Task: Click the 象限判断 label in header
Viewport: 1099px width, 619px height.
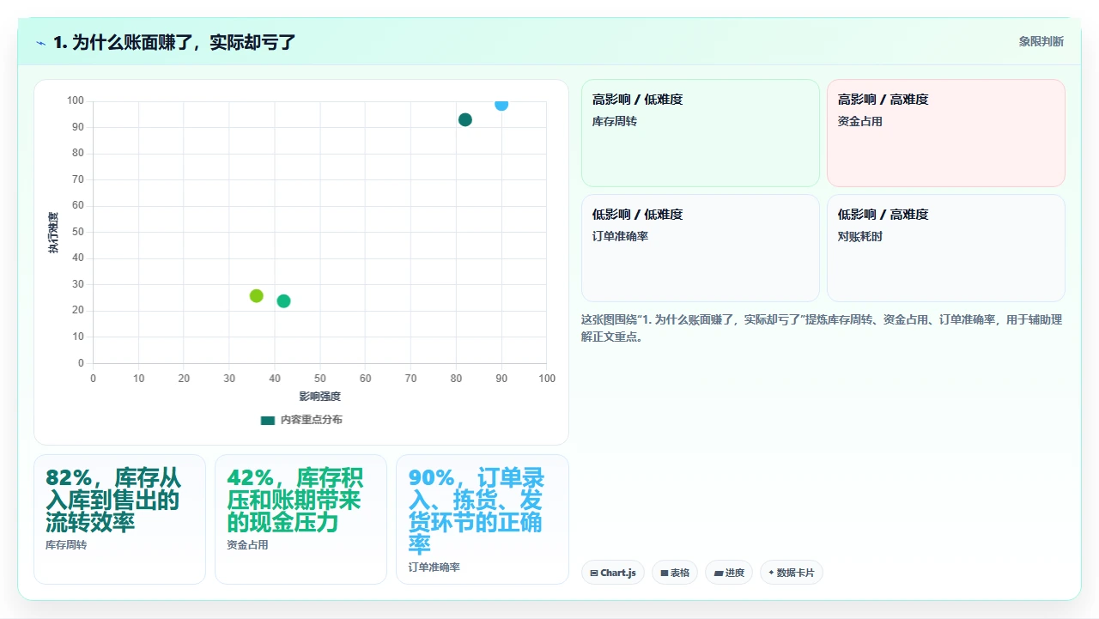Action: 1041,42
